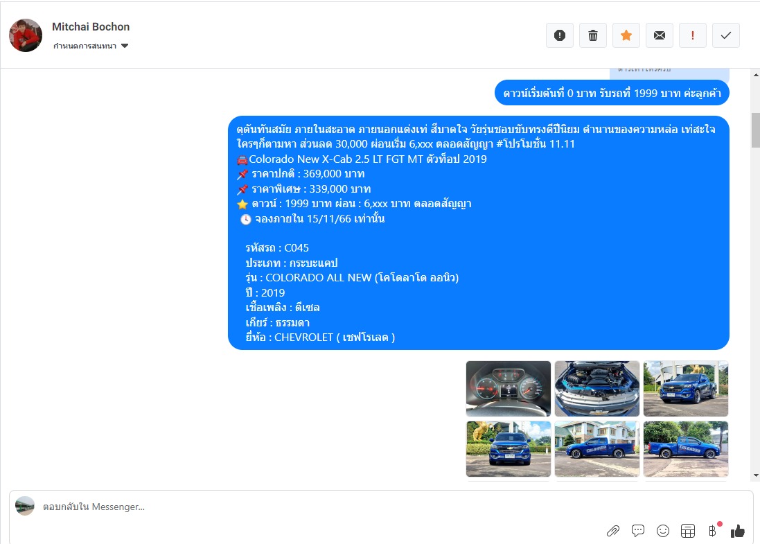Open the blue truck photo with houses behind it
The image size is (760, 544).
tap(597, 449)
